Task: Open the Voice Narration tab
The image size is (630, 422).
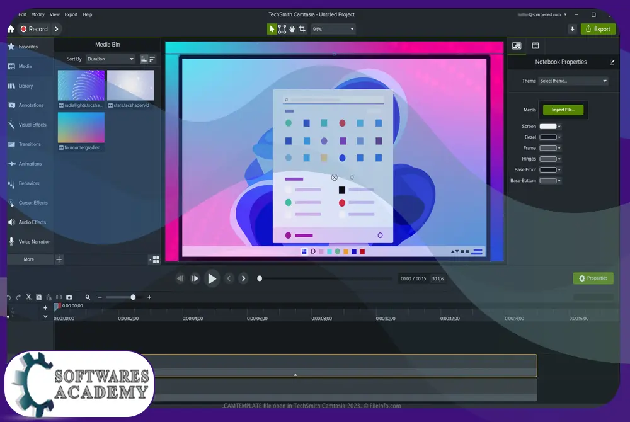Action: click(30, 242)
